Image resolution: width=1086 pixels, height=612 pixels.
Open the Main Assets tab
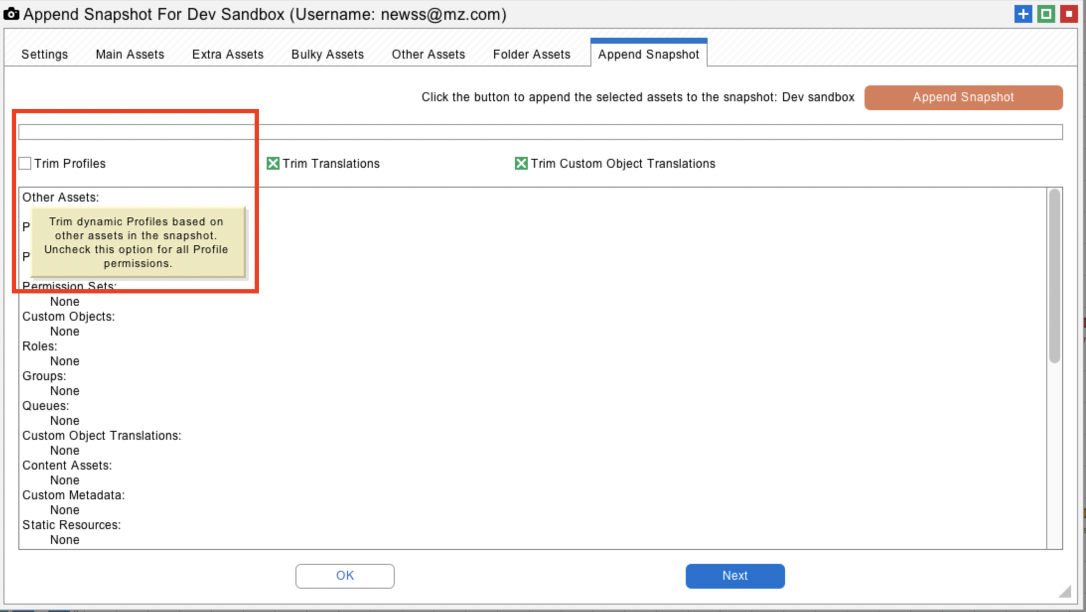(x=130, y=54)
